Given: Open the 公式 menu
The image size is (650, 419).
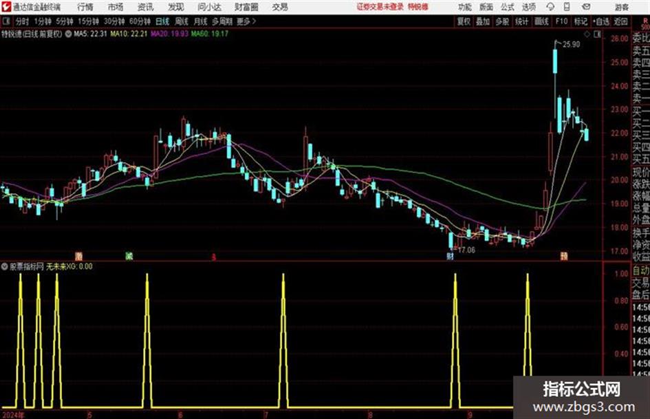Looking at the screenshot, I should point(508,7).
